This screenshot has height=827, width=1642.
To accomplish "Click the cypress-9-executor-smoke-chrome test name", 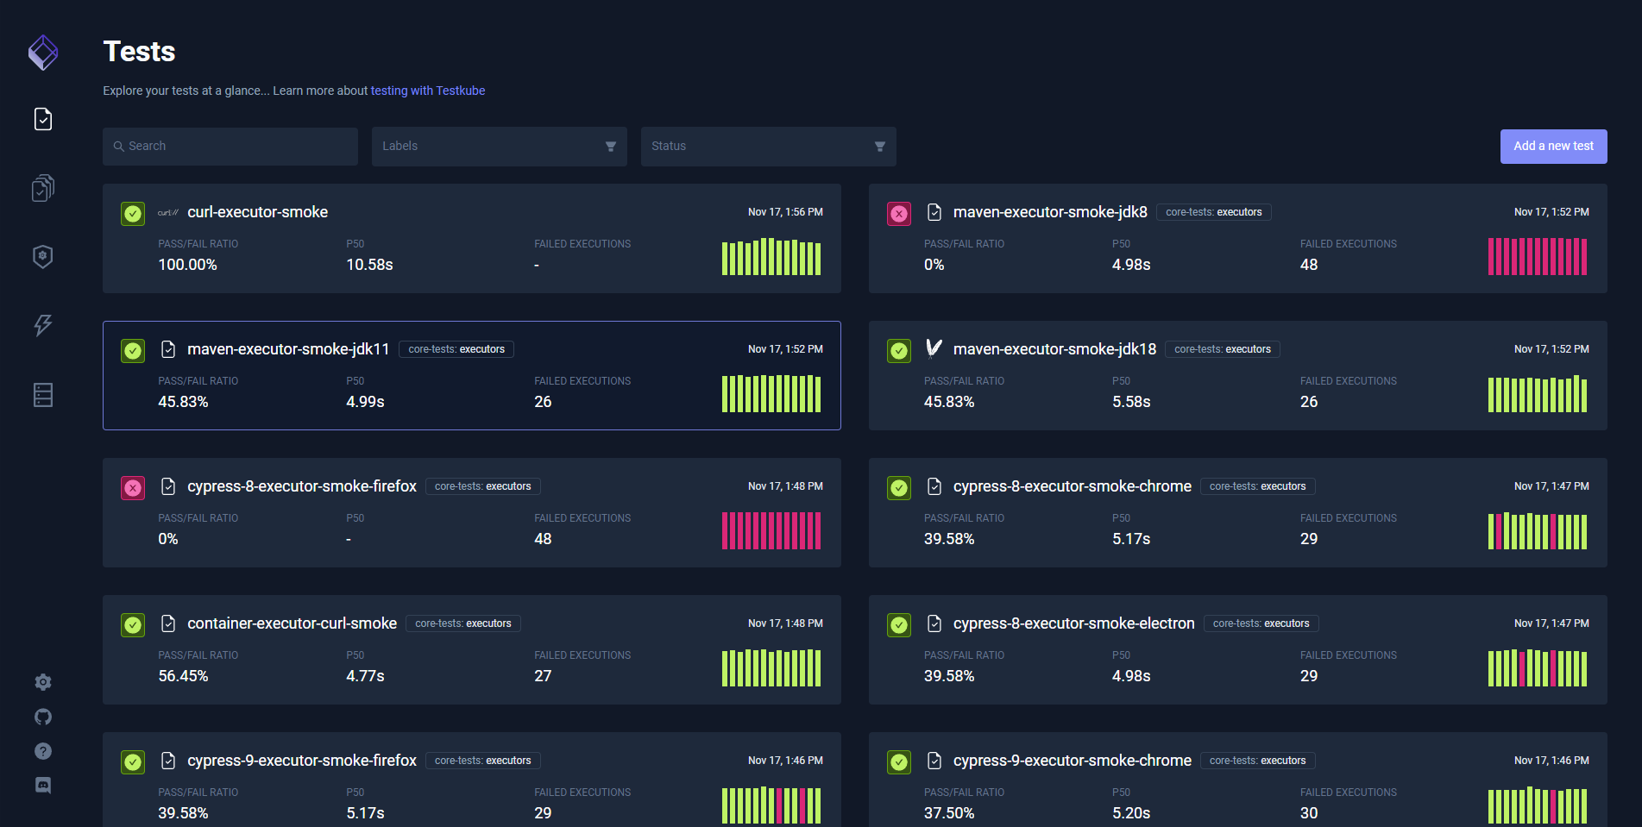I will 1073,761.
